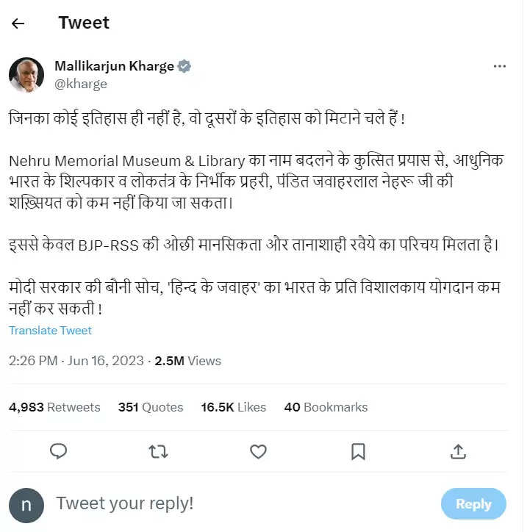Click the 'n' user avatar
This screenshot has width=527, height=532.
pos(26,504)
